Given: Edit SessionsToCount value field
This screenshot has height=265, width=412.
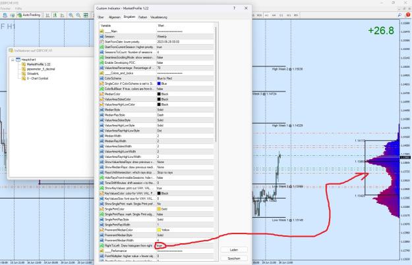Looking at the screenshot, I should pos(185,52).
